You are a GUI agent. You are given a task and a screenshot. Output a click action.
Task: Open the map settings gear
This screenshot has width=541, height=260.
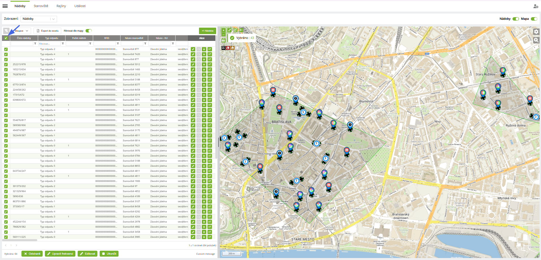pos(536,32)
